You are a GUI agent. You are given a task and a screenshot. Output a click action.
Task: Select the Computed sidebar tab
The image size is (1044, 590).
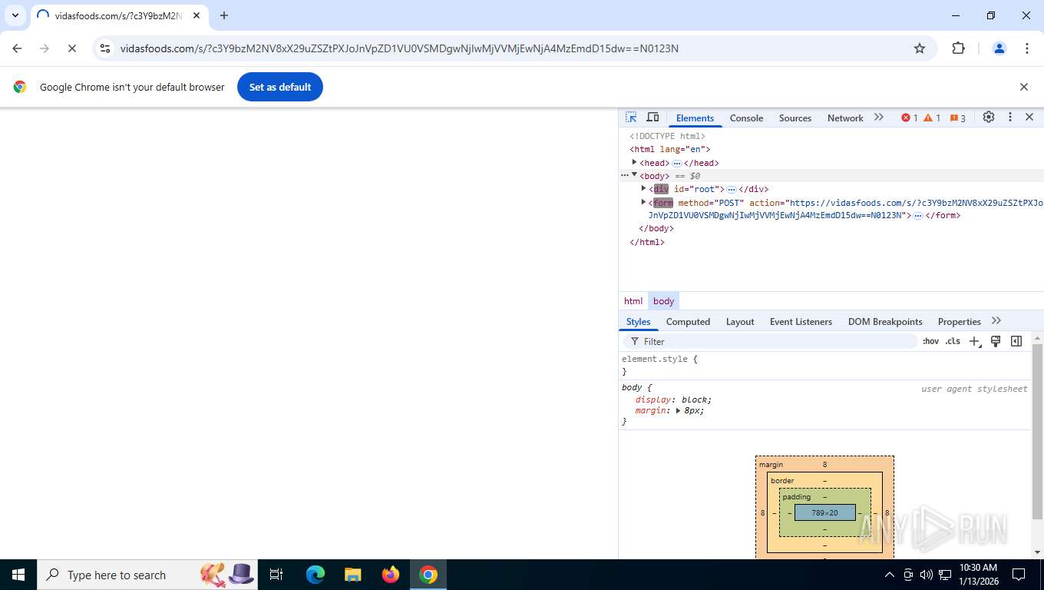[x=688, y=322]
